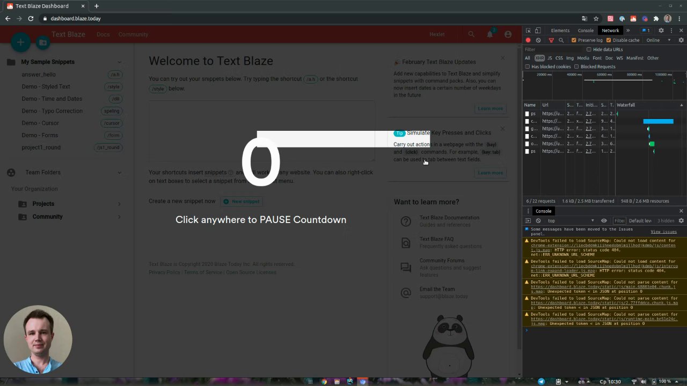The image size is (687, 386).
Task: Click the New snippet button
Action: (242, 202)
